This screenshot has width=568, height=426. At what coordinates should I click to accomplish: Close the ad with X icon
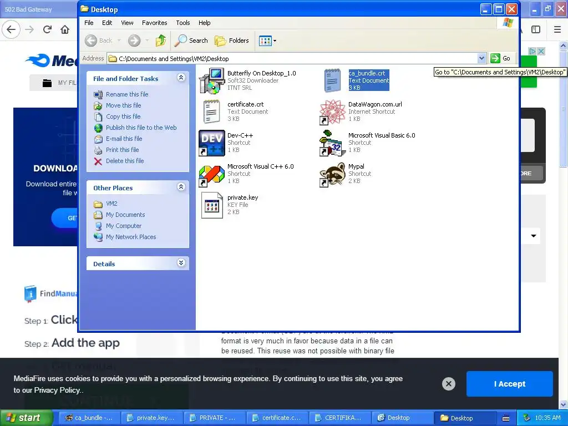pos(541,51)
